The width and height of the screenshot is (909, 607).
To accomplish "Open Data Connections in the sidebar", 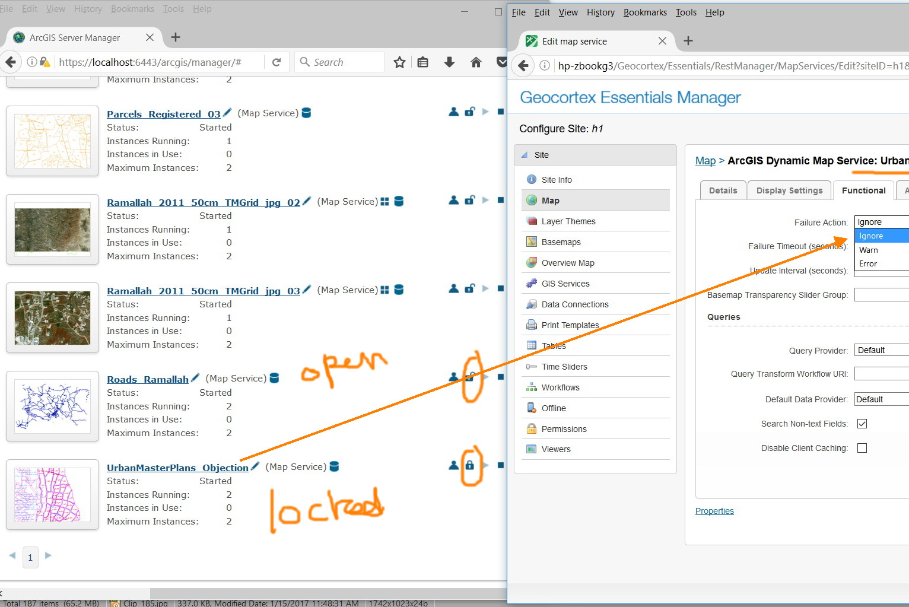I will pos(596,304).
